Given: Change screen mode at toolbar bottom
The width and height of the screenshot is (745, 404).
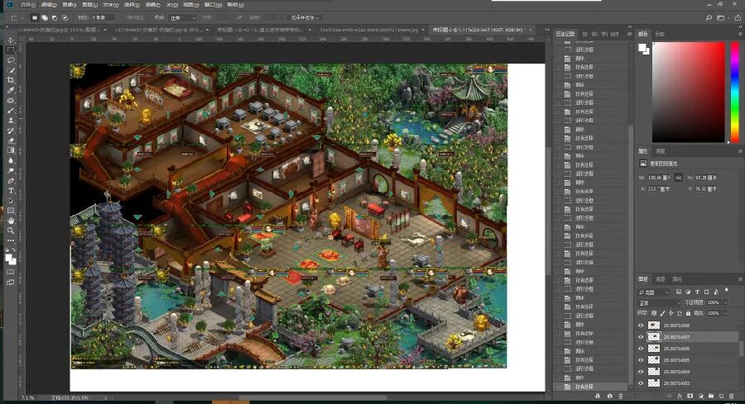Looking at the screenshot, I should pyautogui.click(x=11, y=282).
